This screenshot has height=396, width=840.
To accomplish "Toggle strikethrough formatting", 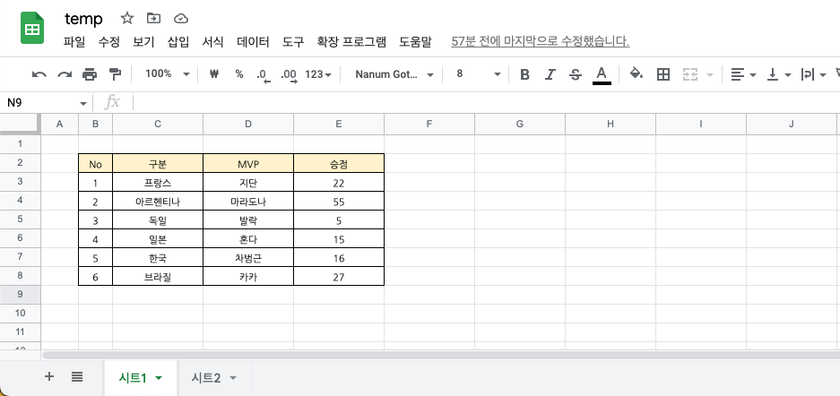I will pyautogui.click(x=576, y=74).
